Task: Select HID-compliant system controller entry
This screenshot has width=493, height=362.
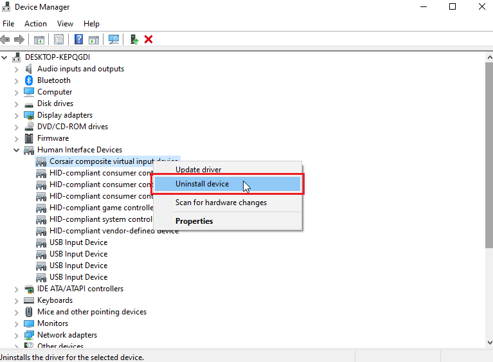Action: tap(101, 219)
